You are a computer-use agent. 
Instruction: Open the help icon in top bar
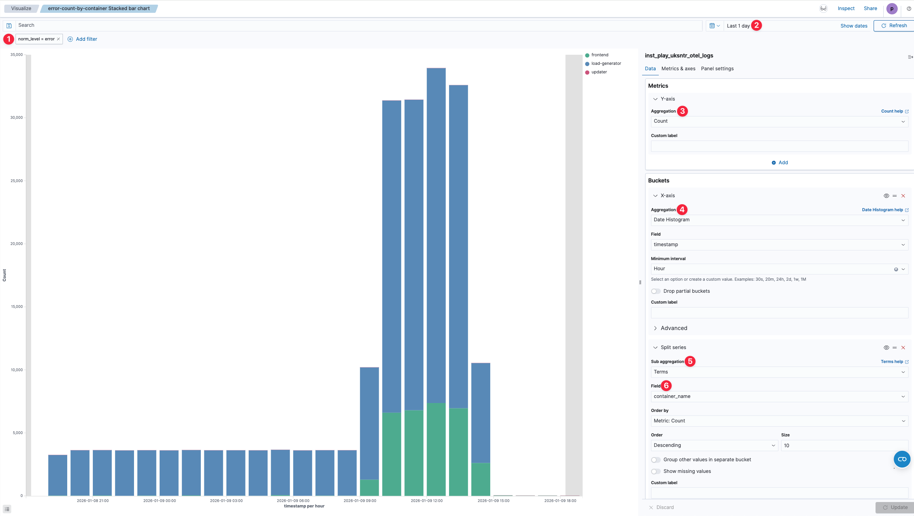point(909,8)
